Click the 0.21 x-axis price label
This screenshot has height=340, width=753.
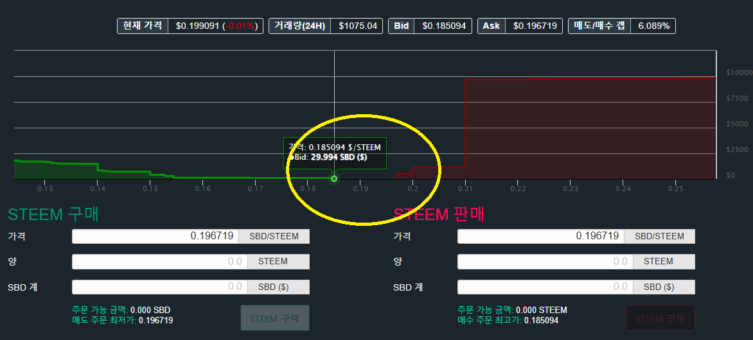465,189
